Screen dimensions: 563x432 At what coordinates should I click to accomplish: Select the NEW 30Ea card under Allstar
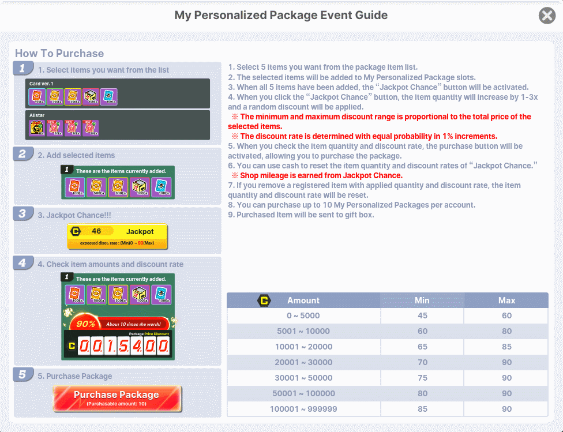point(73,128)
